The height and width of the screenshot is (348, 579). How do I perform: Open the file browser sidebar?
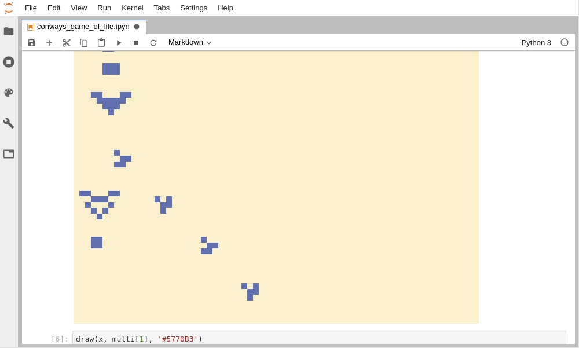pyautogui.click(x=9, y=31)
